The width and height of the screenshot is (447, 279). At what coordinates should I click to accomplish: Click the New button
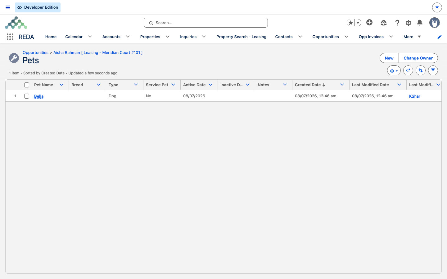click(389, 58)
